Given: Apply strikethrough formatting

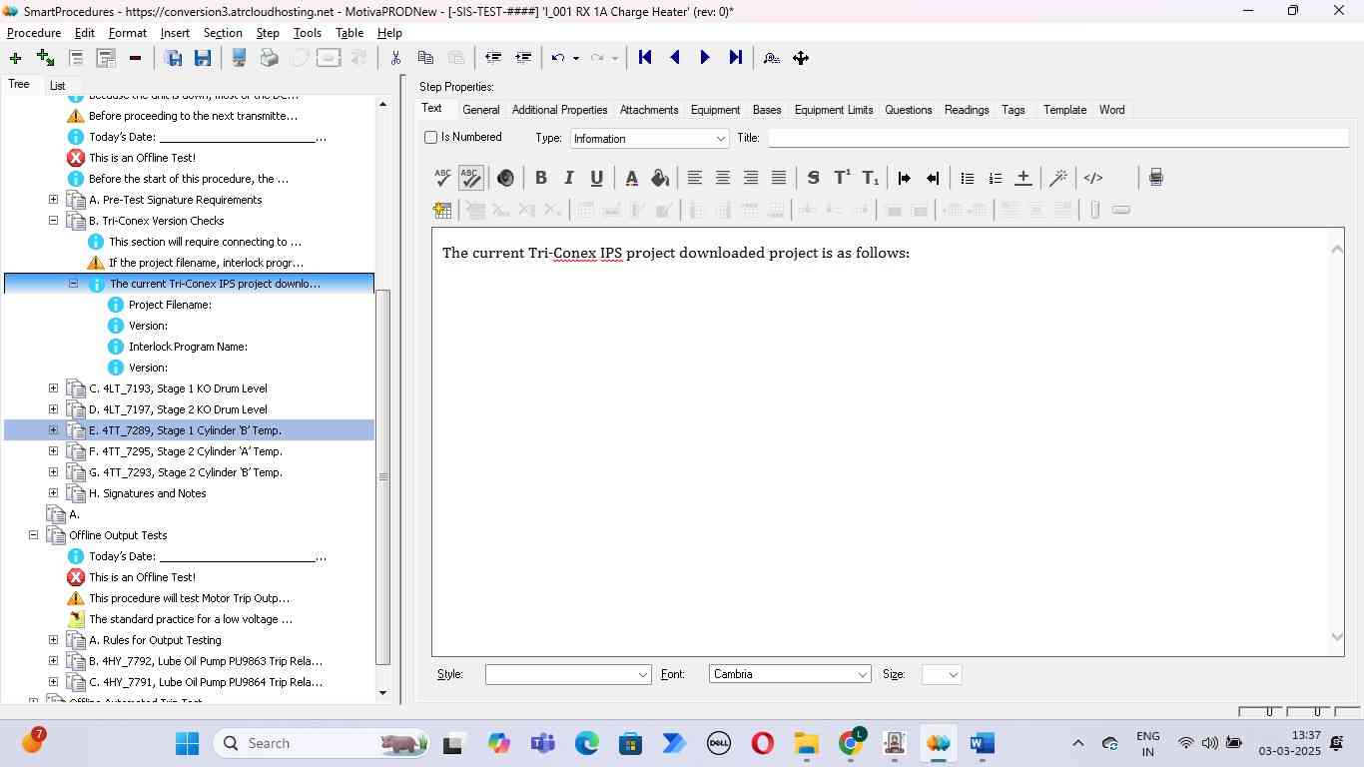Looking at the screenshot, I should 813,178.
